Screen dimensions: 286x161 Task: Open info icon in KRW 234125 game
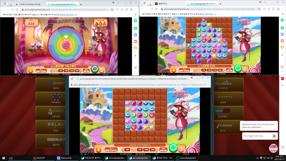[x=99, y=150]
